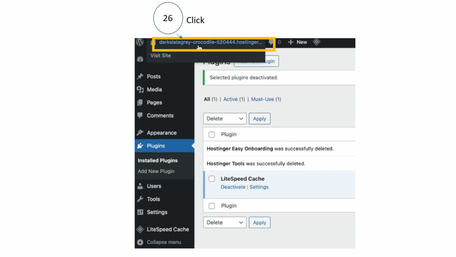Open the Dashboard gauge icon in sidebar

[x=140, y=59]
